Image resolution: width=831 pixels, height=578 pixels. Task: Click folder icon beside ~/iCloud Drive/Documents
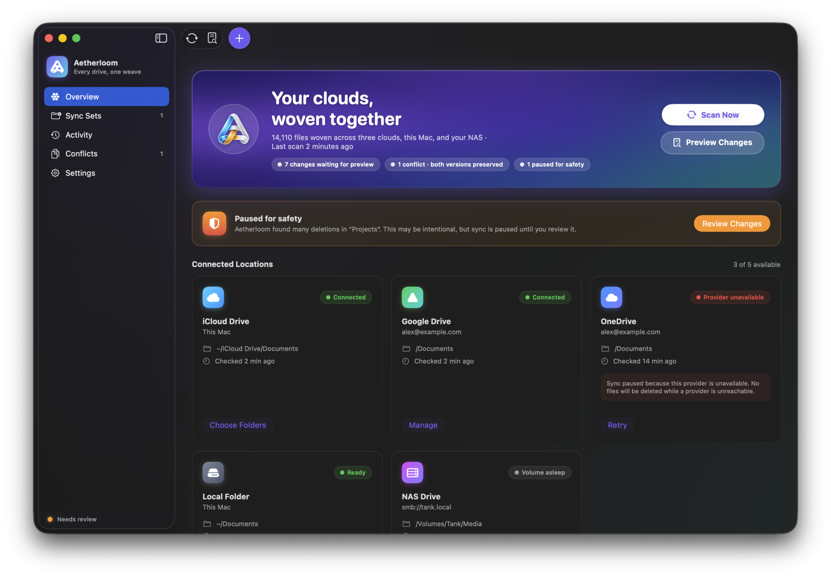pos(207,349)
